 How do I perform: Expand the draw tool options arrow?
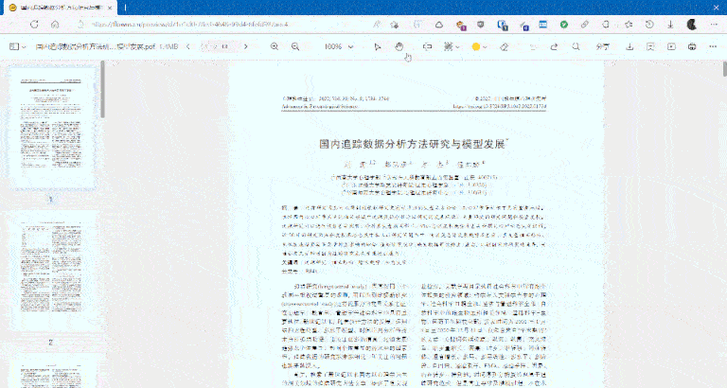[x=457, y=46]
